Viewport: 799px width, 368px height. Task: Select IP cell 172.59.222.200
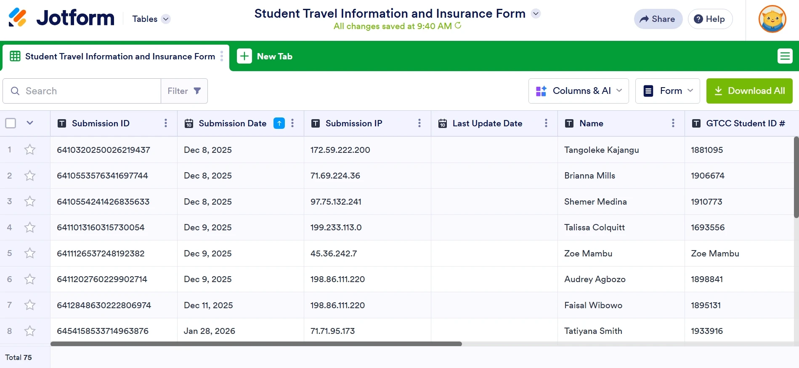tap(367, 150)
